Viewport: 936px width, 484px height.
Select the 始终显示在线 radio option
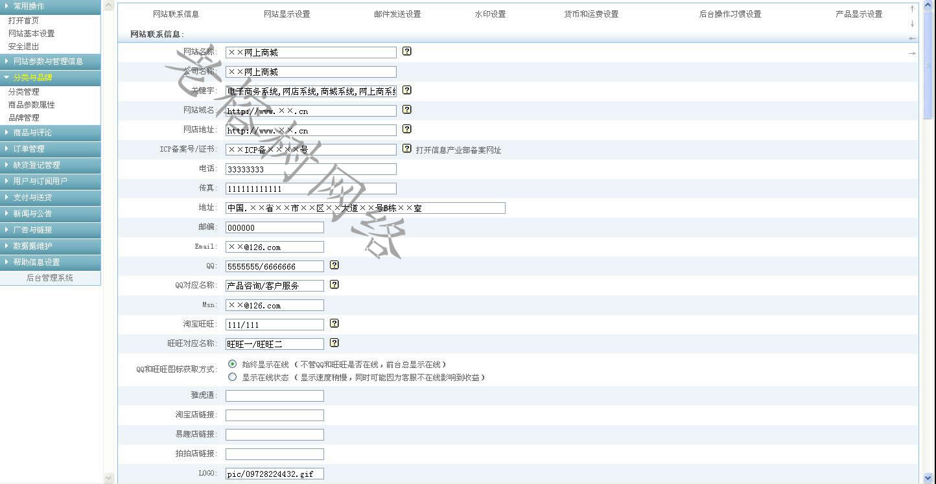[x=232, y=364]
